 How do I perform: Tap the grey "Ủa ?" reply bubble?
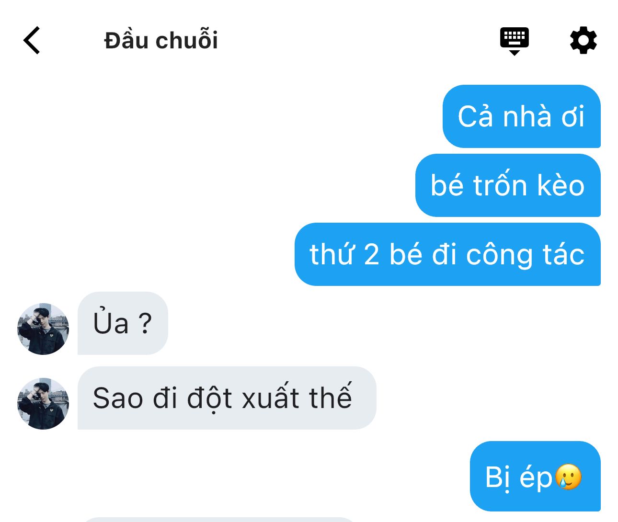tap(123, 323)
